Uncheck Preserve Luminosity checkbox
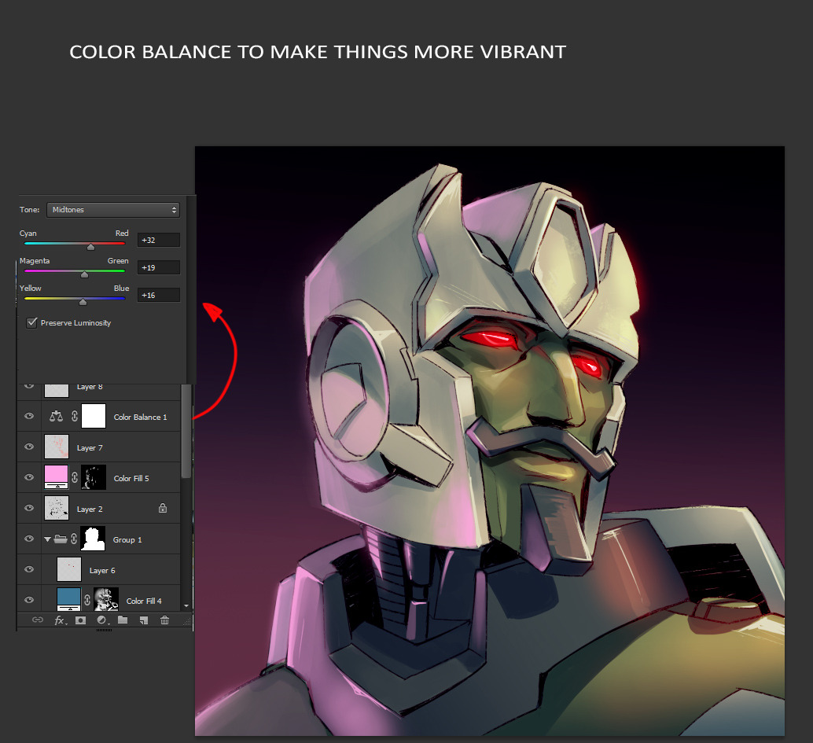Viewport: 813px width, 743px height. pyautogui.click(x=31, y=322)
